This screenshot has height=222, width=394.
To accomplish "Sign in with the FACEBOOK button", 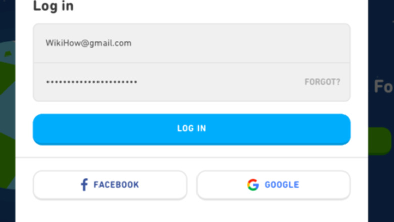I will pos(110,185).
